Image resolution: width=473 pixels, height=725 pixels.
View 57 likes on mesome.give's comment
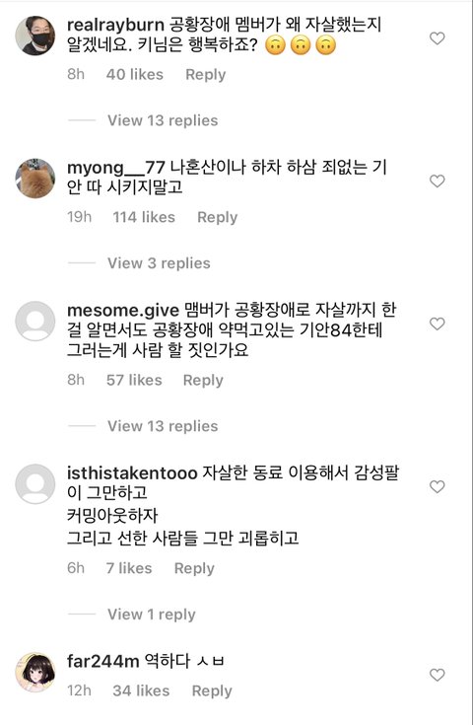[x=134, y=380]
